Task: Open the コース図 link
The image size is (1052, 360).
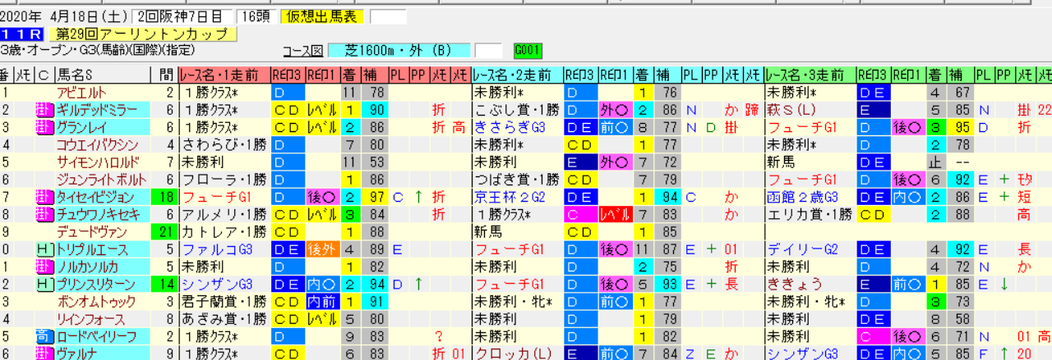Action: 304,51
